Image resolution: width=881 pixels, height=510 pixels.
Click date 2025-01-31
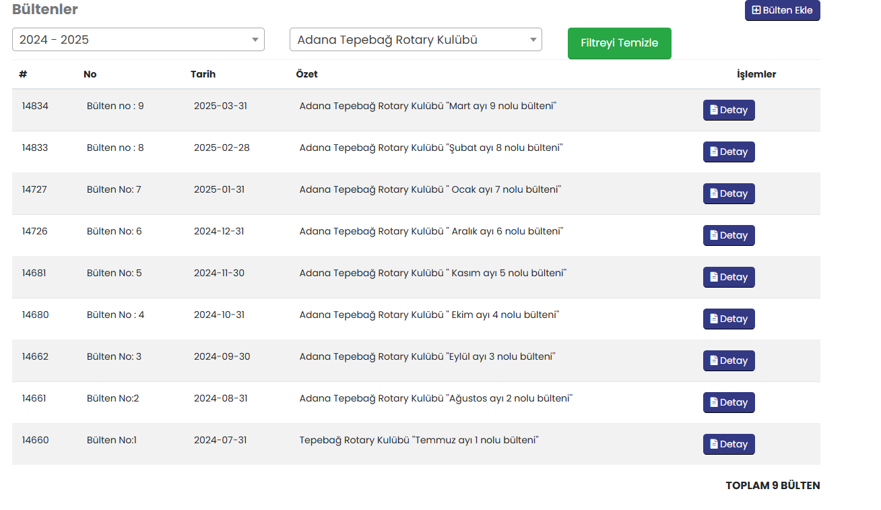(219, 189)
